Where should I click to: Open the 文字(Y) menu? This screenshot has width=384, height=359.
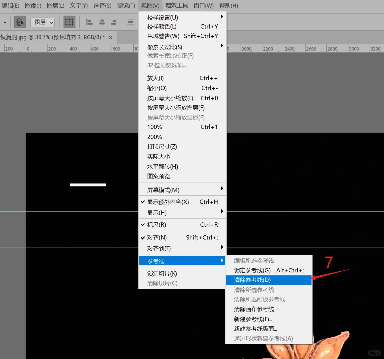click(79, 5)
